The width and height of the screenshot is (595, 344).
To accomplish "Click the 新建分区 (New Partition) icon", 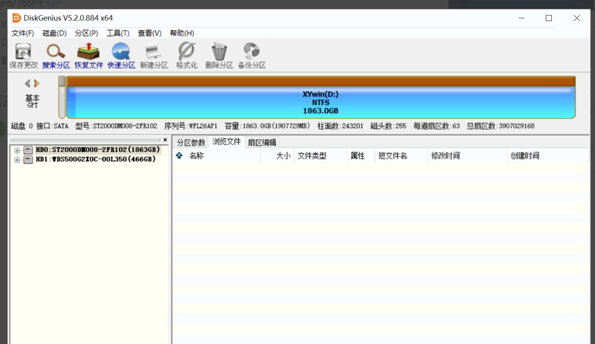I will [x=154, y=55].
